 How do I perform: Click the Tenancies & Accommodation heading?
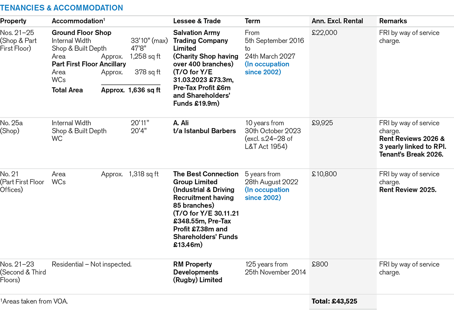point(61,8)
